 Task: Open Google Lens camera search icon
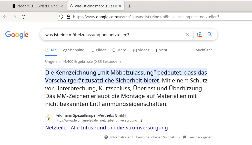pyautogui.click(x=200, y=34)
